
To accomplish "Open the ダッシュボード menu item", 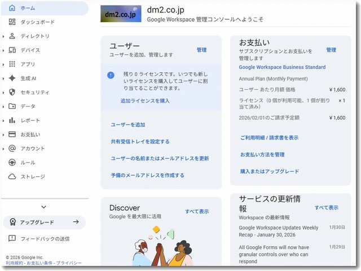I will coord(45,22).
